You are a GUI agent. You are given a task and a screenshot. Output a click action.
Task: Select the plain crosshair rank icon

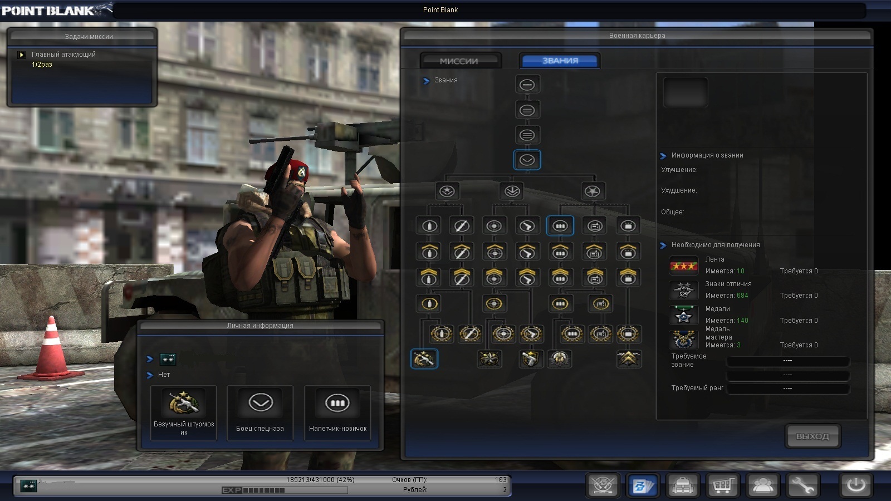(x=494, y=226)
